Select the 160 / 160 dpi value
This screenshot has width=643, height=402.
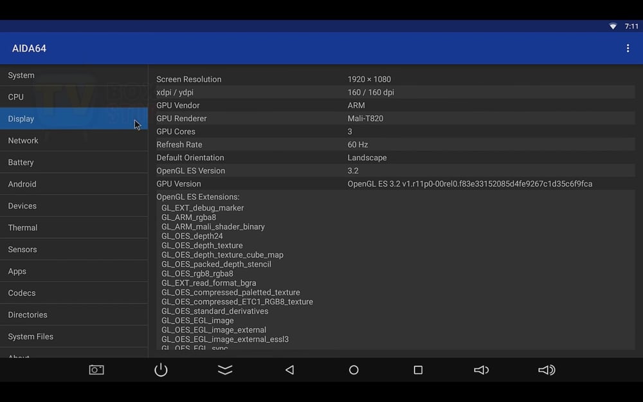tap(371, 92)
